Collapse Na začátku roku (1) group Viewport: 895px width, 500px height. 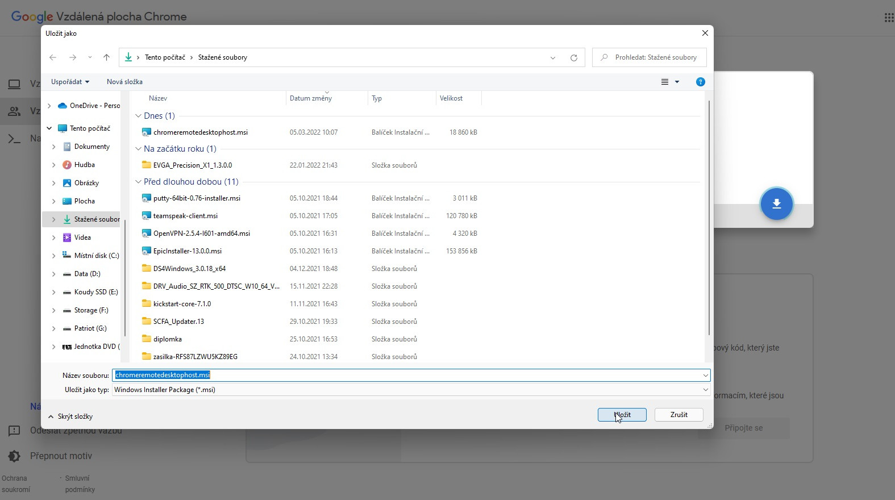coord(138,149)
